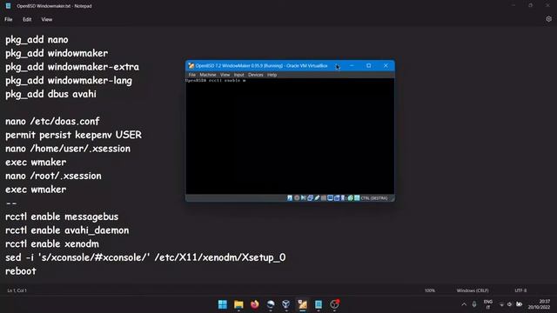Open optical disc indicator in VirtualBox status bar
This screenshot has width=557, height=313.
[x=297, y=198]
